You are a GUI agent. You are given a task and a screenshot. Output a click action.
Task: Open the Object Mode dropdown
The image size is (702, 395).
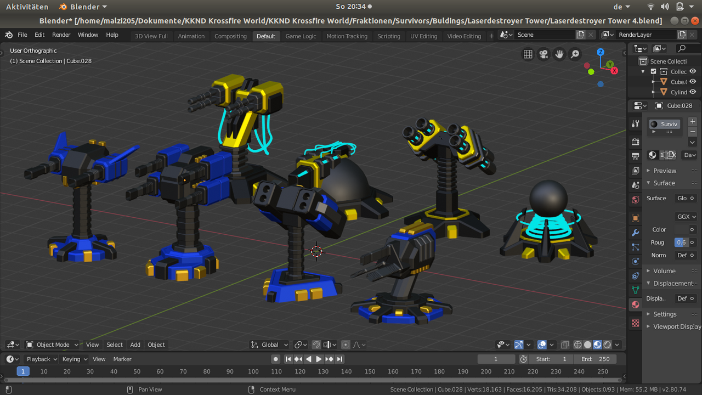(52, 345)
